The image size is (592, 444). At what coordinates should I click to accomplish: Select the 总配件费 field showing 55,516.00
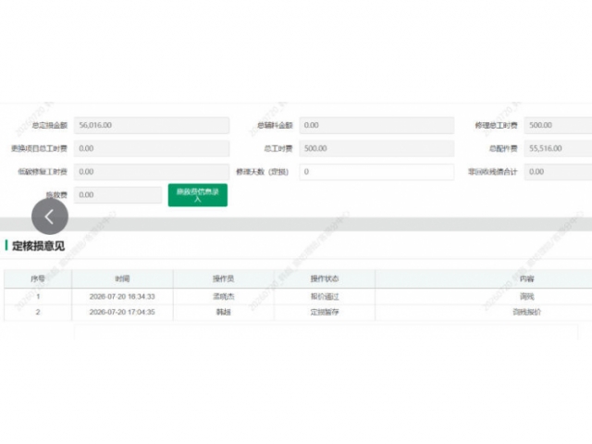pyautogui.click(x=558, y=148)
